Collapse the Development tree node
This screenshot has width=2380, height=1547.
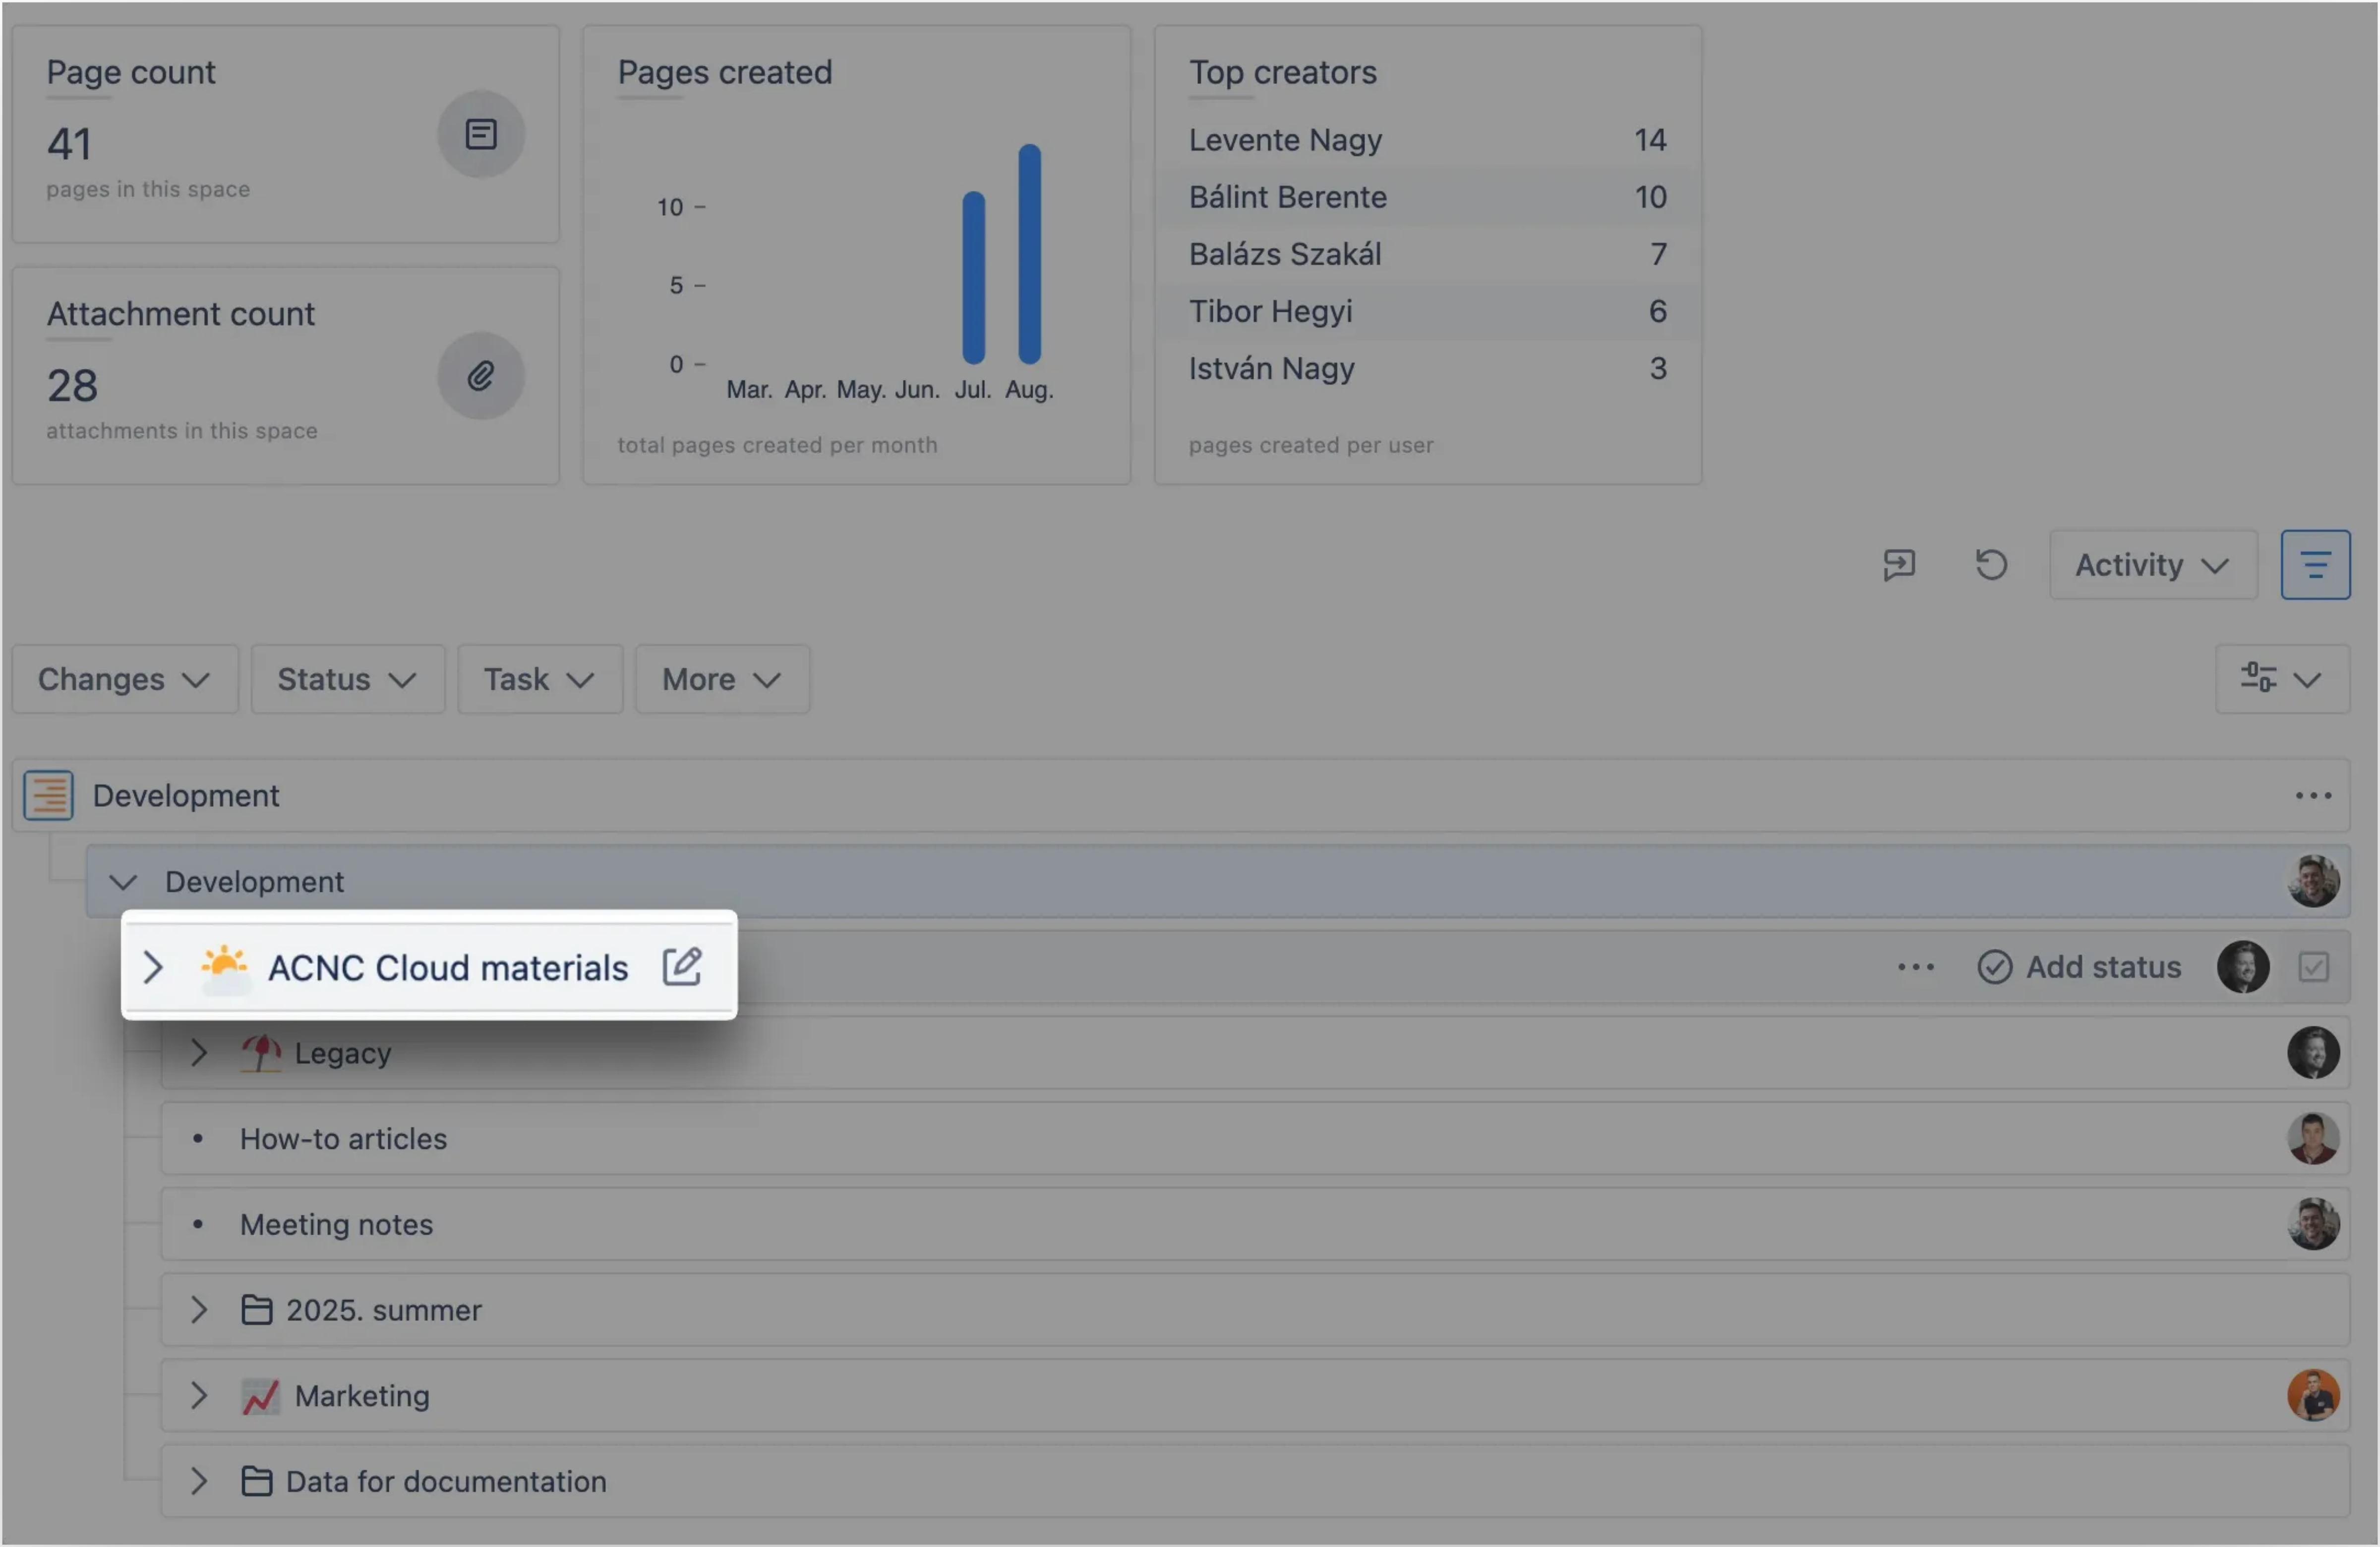click(123, 882)
